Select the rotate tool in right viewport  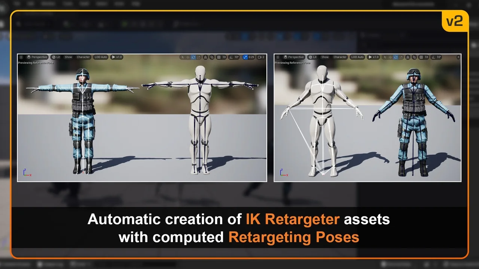point(396,57)
